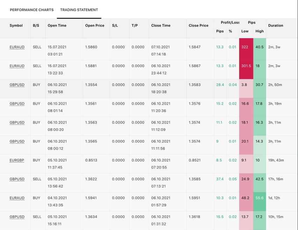The width and height of the screenshot is (298, 230).
Task: Open EURAUD trade opened at 03:01:21
Action: (x=17, y=47)
